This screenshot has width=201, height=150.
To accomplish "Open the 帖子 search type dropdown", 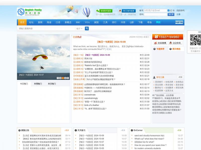I will 79,28.
